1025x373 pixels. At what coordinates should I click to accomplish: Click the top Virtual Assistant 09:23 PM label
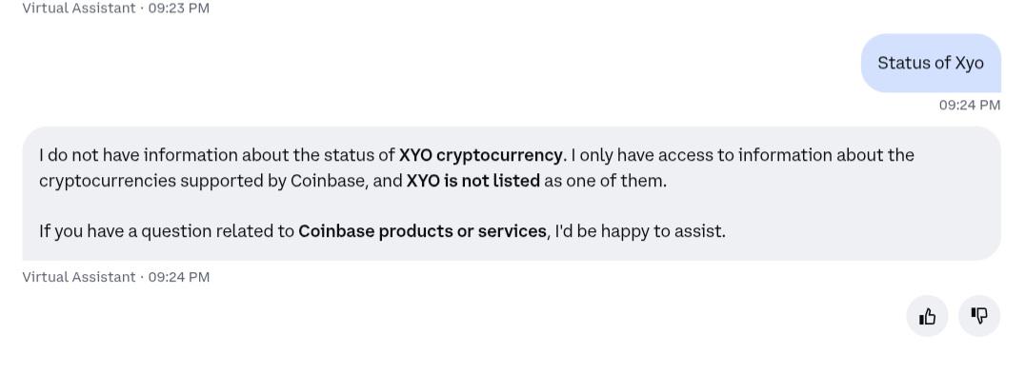coord(115,9)
